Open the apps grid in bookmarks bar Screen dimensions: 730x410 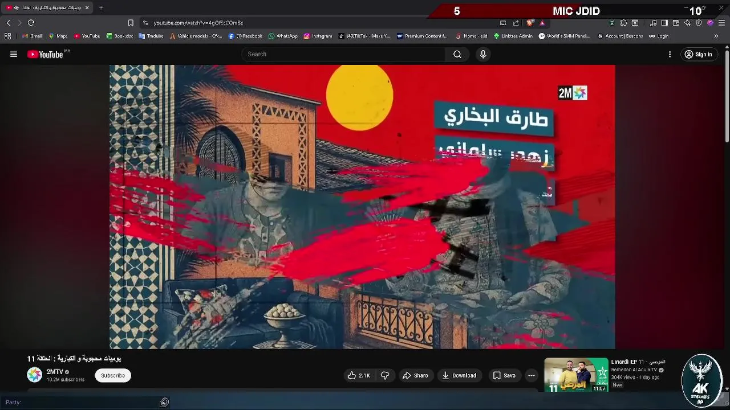(x=7, y=36)
